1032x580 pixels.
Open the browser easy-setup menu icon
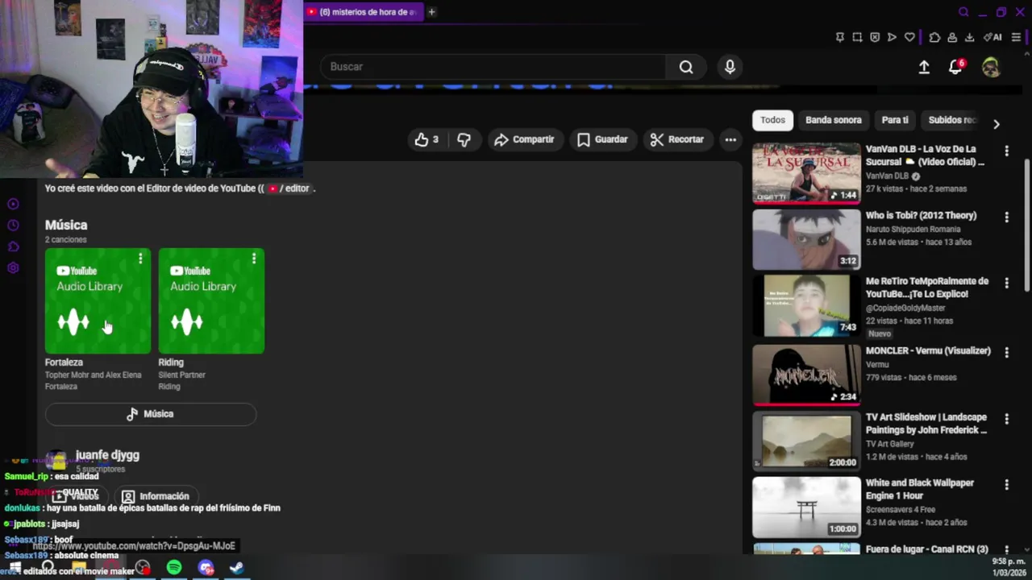1016,37
